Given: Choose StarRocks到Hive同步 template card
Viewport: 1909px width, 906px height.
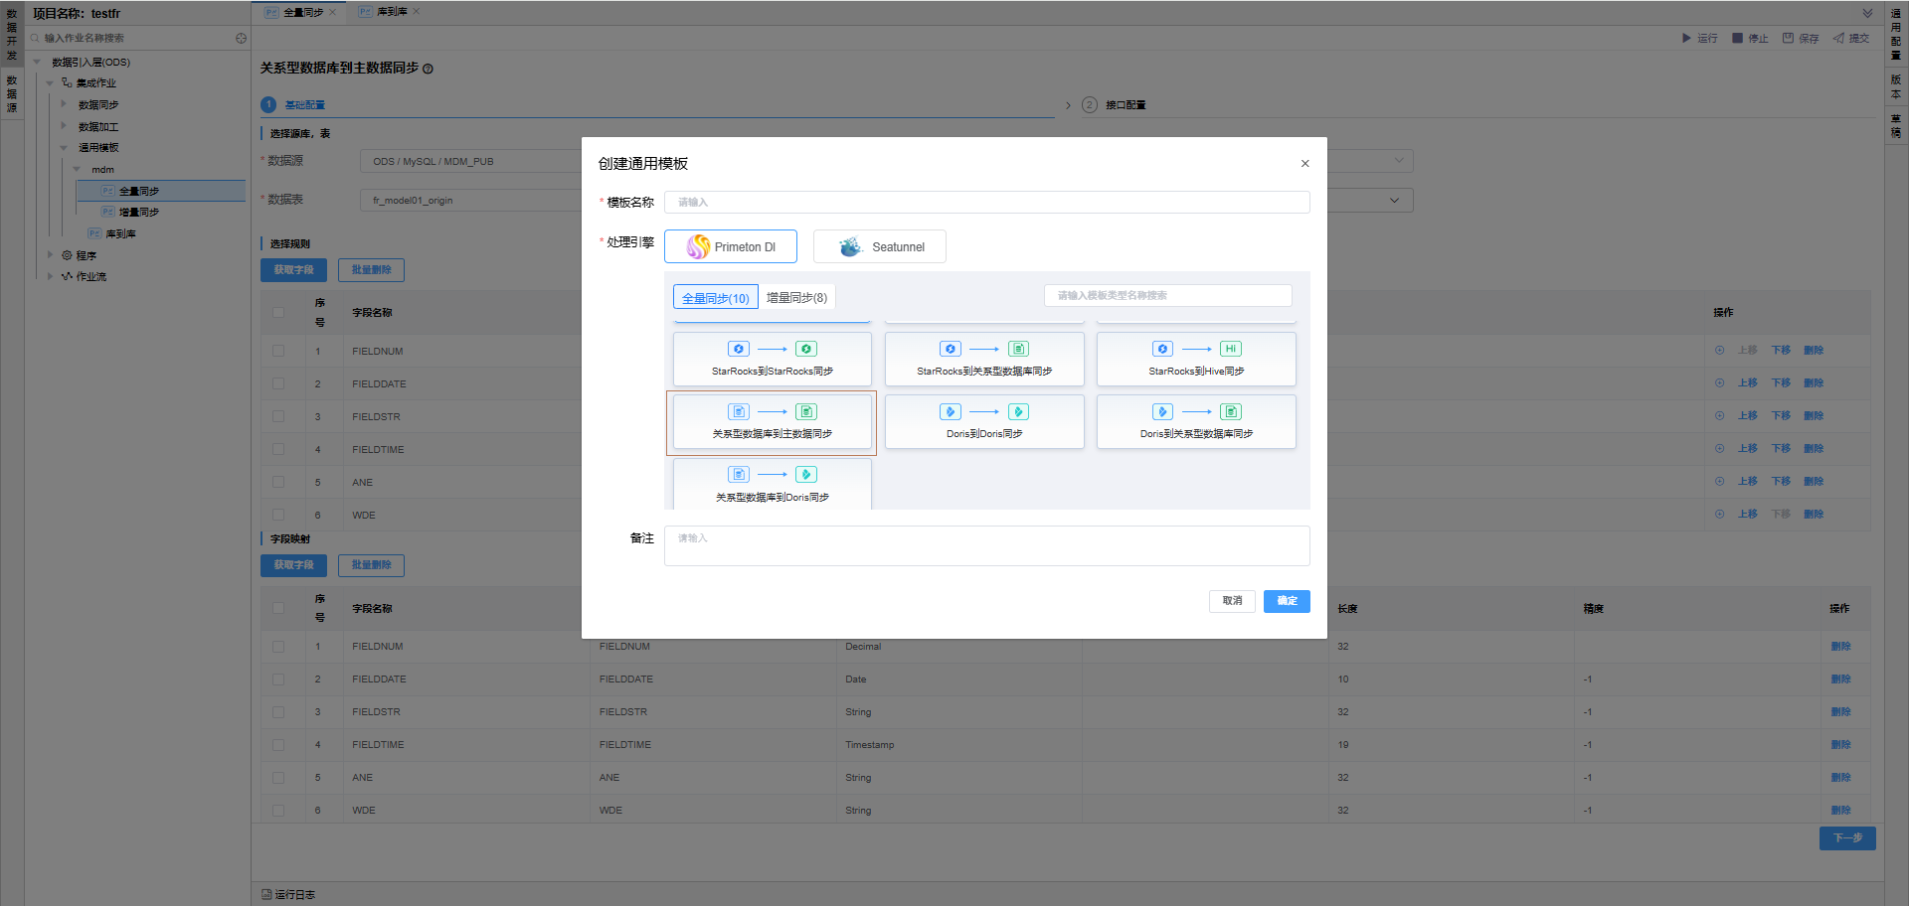Looking at the screenshot, I should pyautogui.click(x=1195, y=359).
